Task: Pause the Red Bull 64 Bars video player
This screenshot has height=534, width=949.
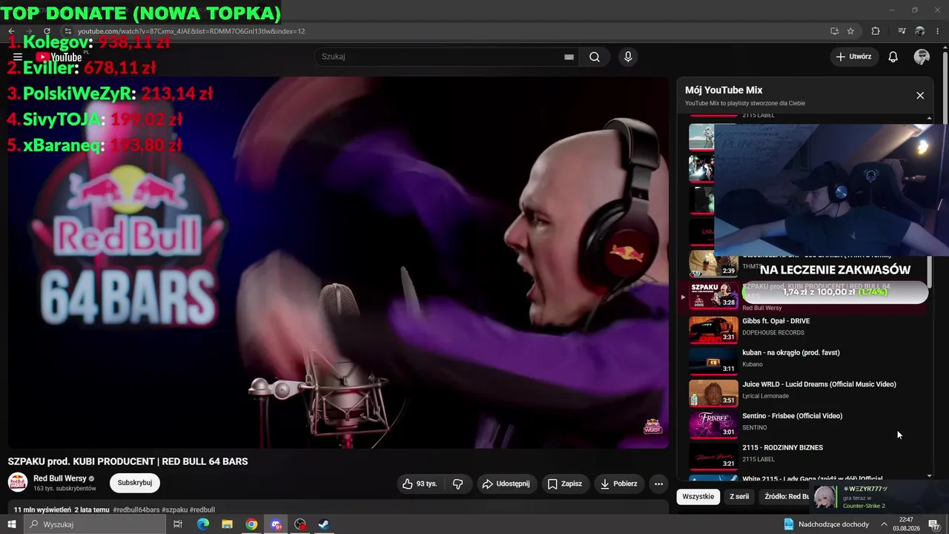Action: click(x=338, y=263)
